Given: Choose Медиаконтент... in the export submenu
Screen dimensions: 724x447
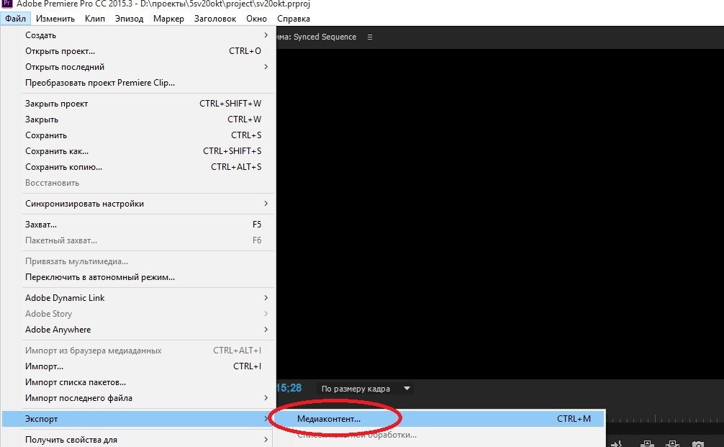Looking at the screenshot, I should point(440,419).
